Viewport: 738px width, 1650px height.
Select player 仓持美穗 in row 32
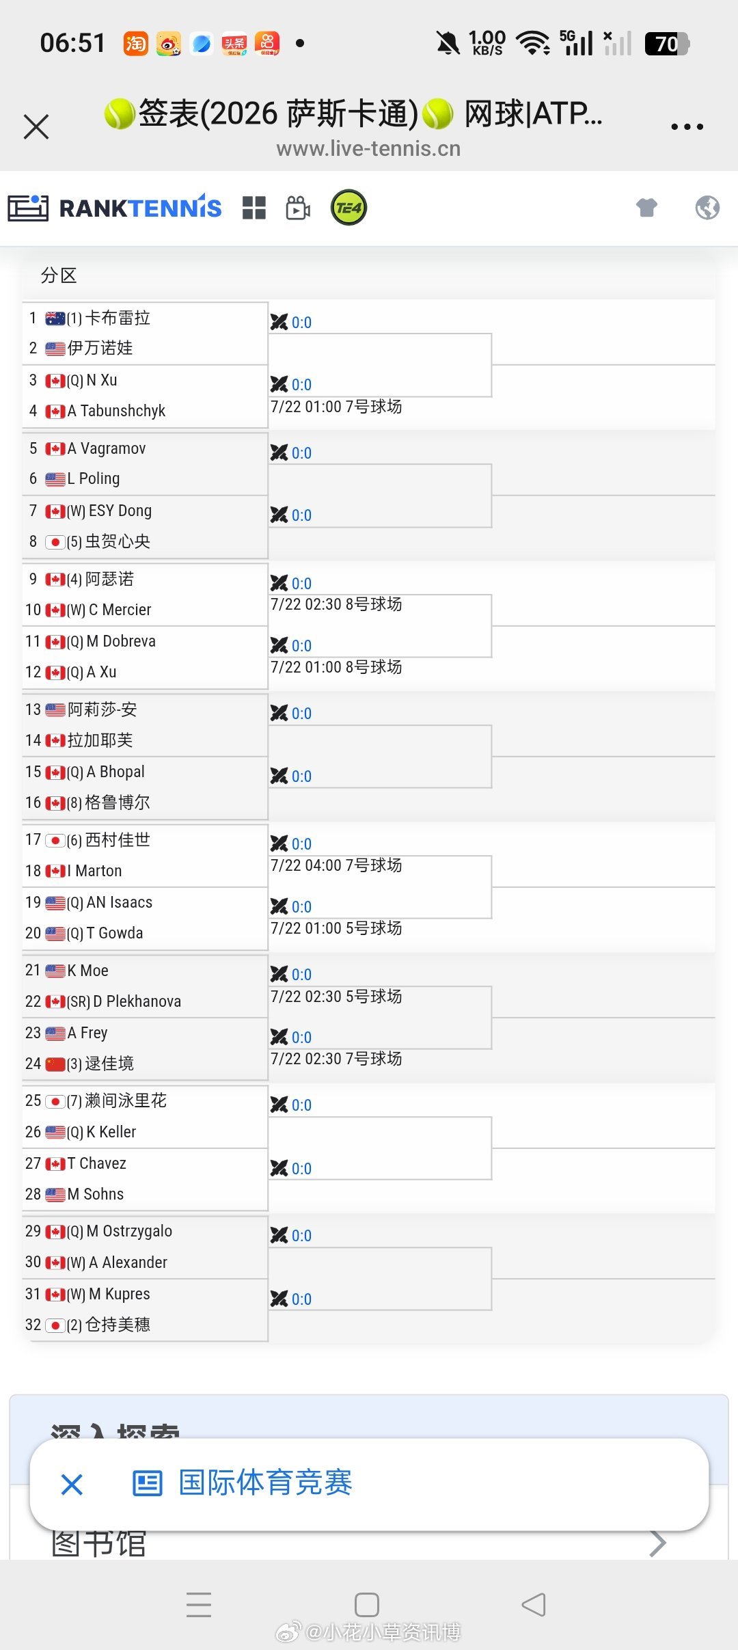click(117, 1325)
